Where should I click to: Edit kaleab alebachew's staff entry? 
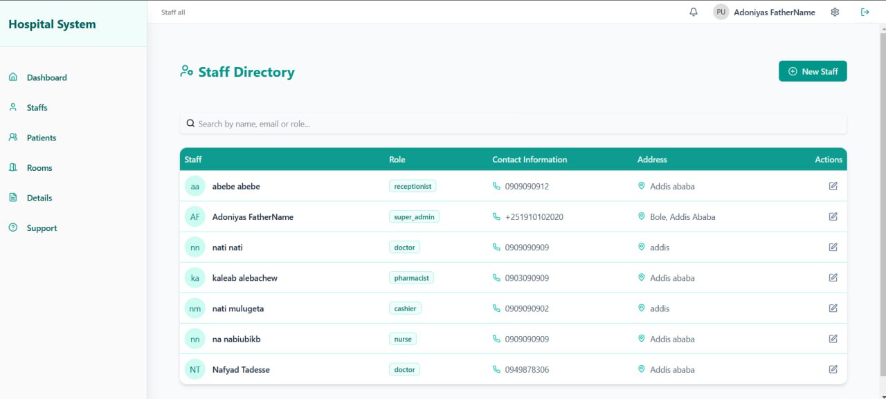833,278
